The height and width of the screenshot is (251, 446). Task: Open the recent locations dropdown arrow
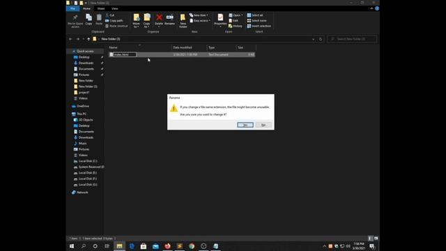click(84, 39)
